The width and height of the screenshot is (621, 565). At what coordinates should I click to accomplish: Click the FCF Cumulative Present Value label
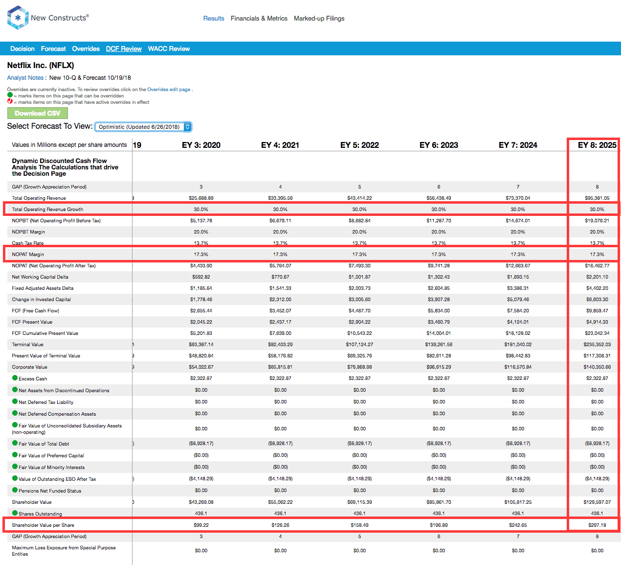tap(45, 333)
